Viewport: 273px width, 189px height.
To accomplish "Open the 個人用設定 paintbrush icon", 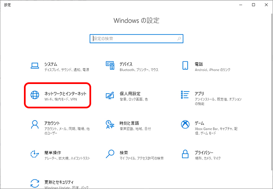I will (110, 95).
